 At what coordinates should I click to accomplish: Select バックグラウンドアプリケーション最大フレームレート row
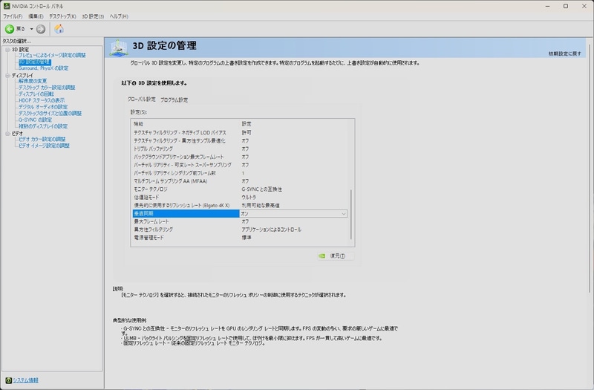click(240, 157)
